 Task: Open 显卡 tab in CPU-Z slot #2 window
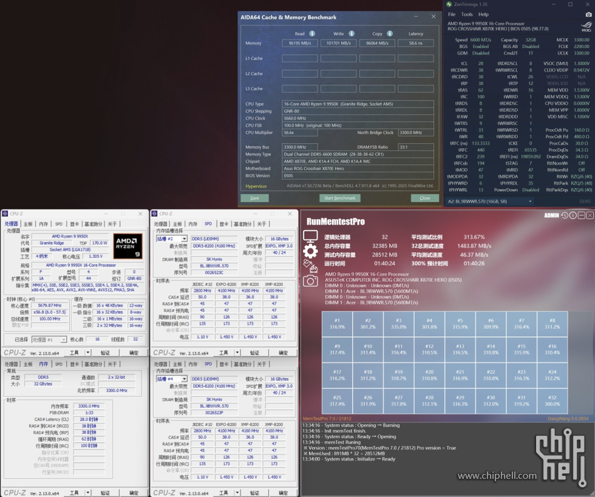pyautogui.click(x=224, y=224)
